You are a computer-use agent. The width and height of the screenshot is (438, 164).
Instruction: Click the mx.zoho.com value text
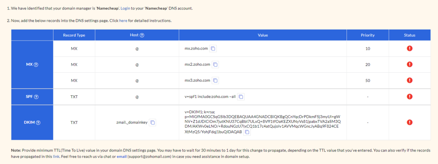pos(195,49)
